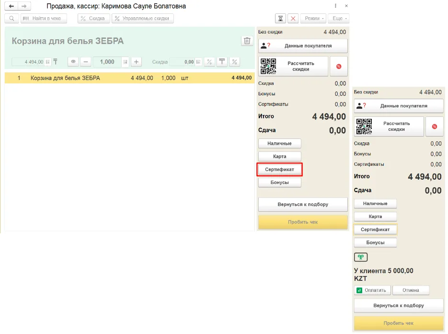This screenshot has height=334, width=448.
Task: Click Наличные in the main sale window
Action: (x=279, y=143)
